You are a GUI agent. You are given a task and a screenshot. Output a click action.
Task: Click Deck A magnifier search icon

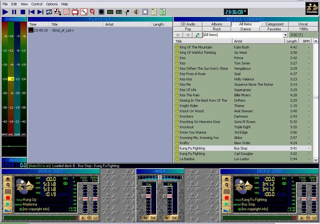coord(8,185)
